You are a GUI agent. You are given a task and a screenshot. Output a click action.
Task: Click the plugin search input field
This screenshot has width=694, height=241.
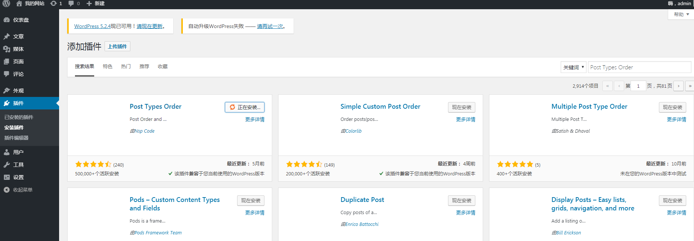[x=639, y=67]
